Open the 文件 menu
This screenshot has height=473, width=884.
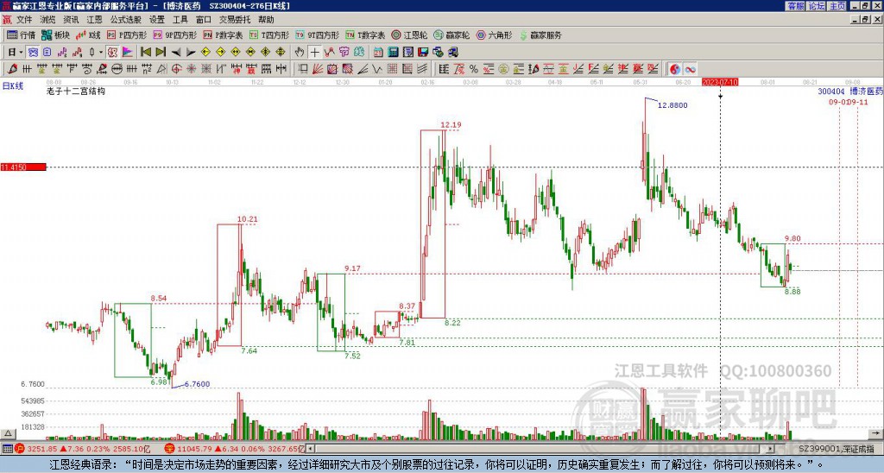point(23,20)
